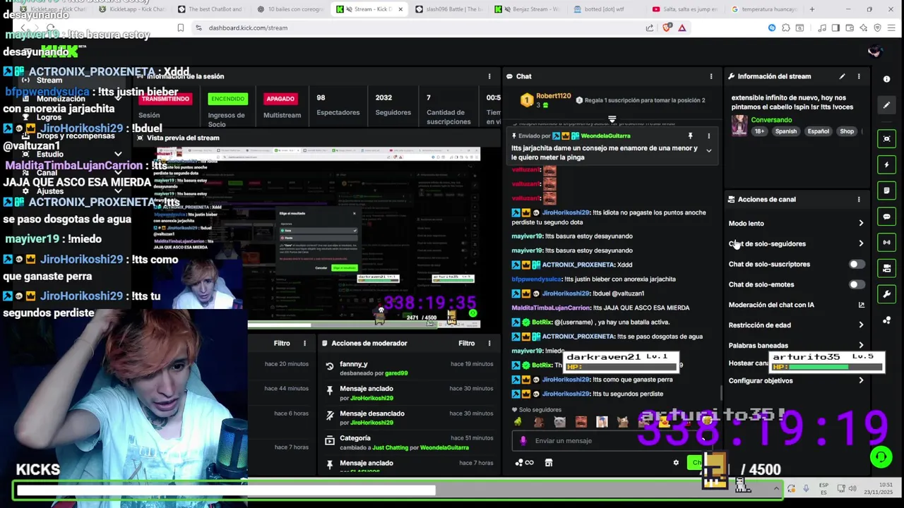
Task: Click the shop storefront icon below chat
Action: pyautogui.click(x=549, y=463)
